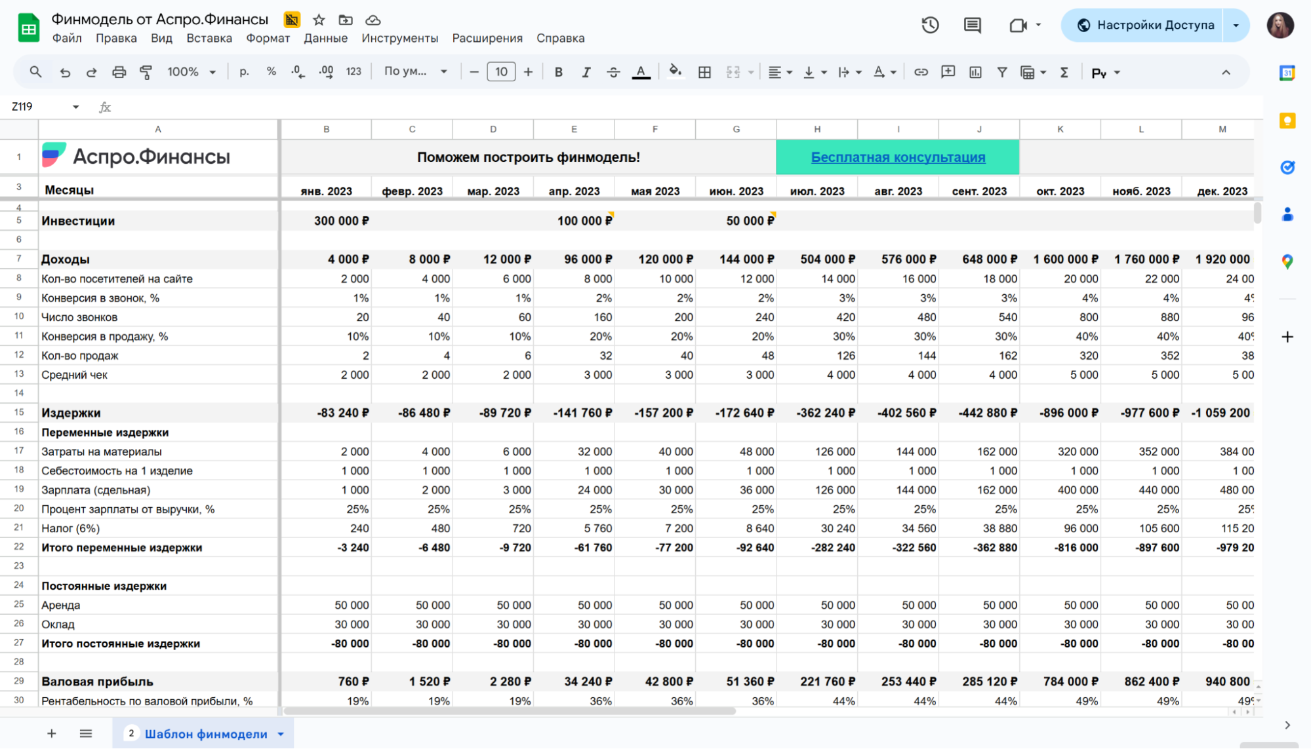Image resolution: width=1311 pixels, height=749 pixels.
Task: Select the paint format roller tool
Action: [x=146, y=72]
